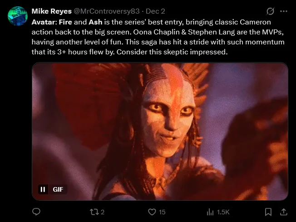Click the GIF label badge
Screen dimensions: 296x222
pyautogui.click(x=58, y=189)
